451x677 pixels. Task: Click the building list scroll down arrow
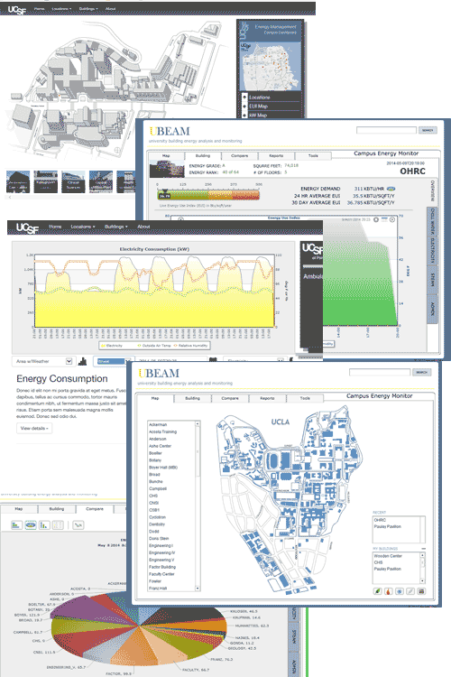click(198, 589)
